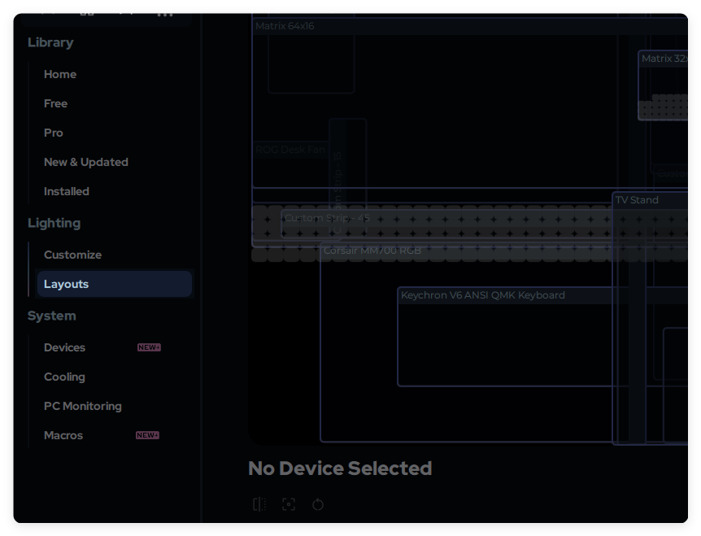Click the Lighting section heading
This screenshot has width=701, height=536.
54,223
